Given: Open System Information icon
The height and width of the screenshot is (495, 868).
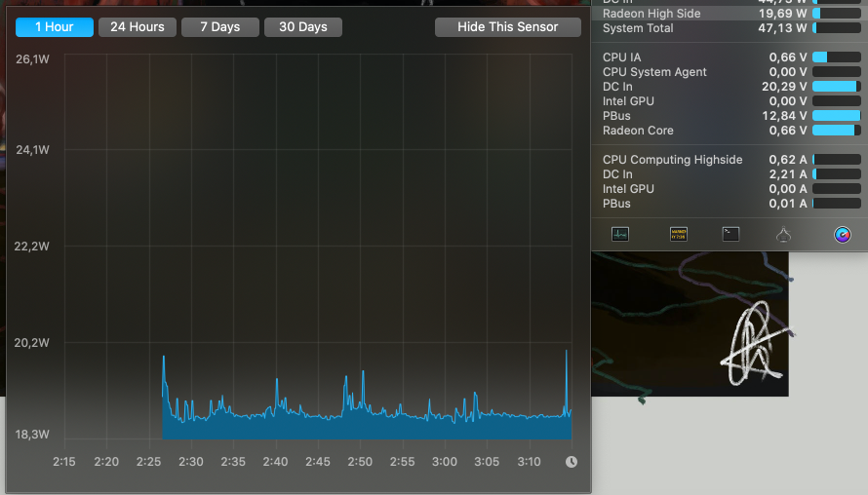Looking at the screenshot, I should 783,235.
